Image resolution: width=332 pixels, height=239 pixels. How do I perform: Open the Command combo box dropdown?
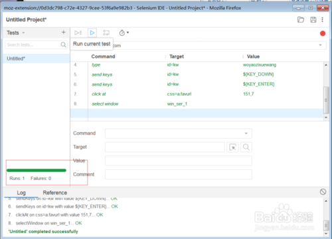tap(246, 133)
